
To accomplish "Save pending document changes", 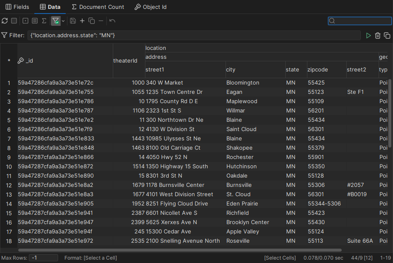I will pyautogui.click(x=73, y=21).
